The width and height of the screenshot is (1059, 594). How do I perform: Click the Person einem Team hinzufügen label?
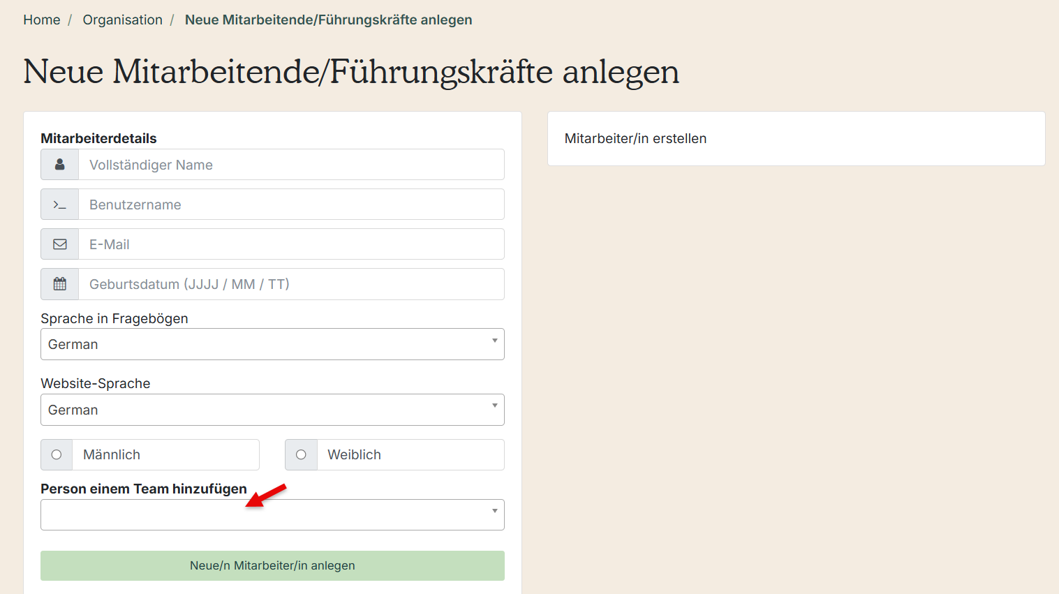tap(144, 489)
